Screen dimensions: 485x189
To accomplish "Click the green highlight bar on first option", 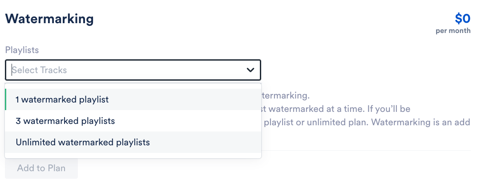I will pyautogui.click(x=6, y=99).
